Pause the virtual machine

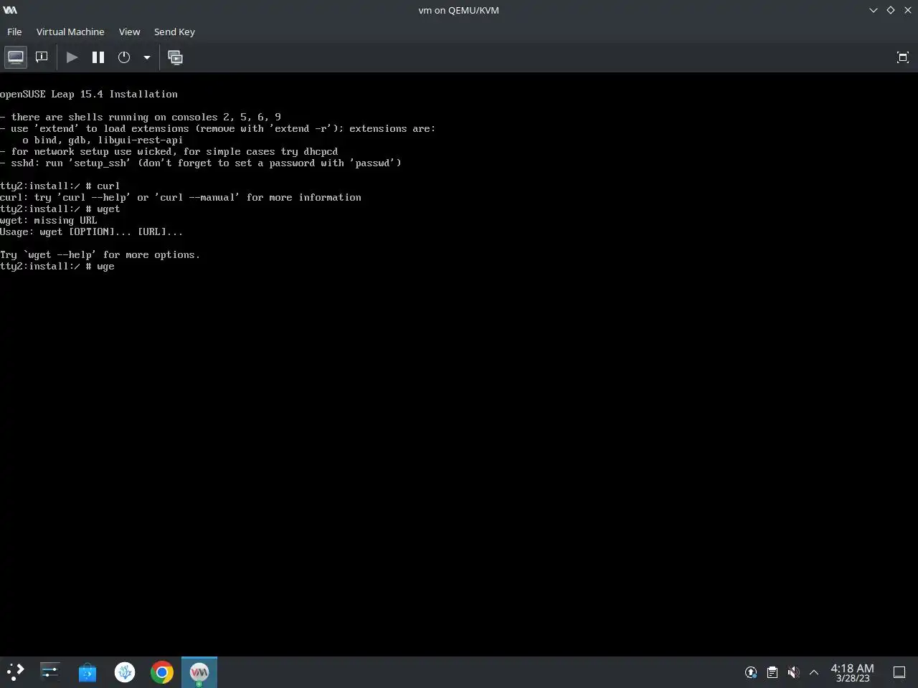pyautogui.click(x=98, y=57)
